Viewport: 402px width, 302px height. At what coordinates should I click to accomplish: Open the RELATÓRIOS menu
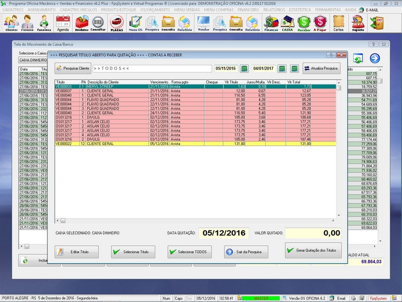274,10
